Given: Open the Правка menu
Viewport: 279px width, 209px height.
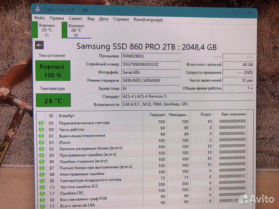Looking at the screenshot, I should click(x=57, y=18).
